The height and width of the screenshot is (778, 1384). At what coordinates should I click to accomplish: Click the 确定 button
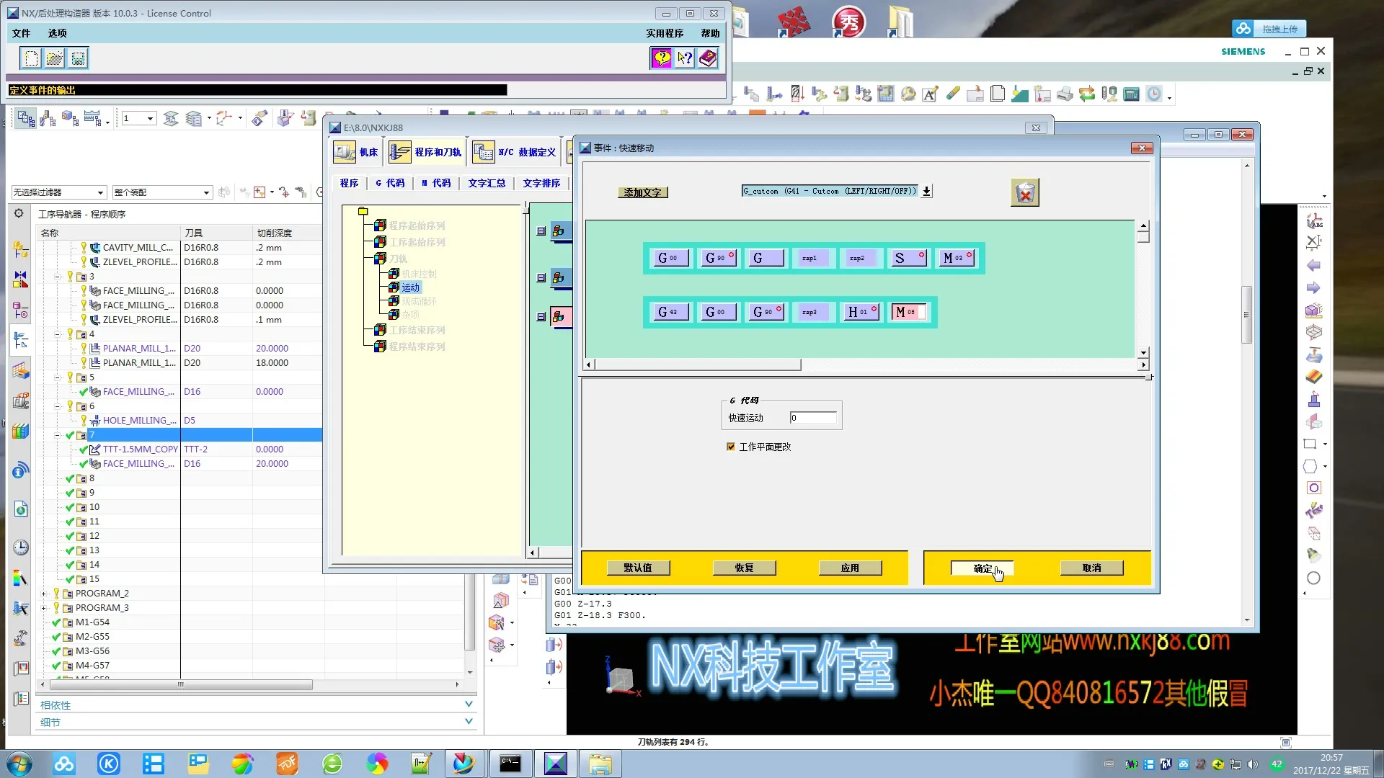982,568
